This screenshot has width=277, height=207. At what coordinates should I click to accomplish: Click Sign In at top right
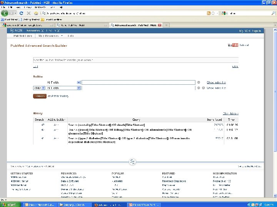[x=256, y=31]
